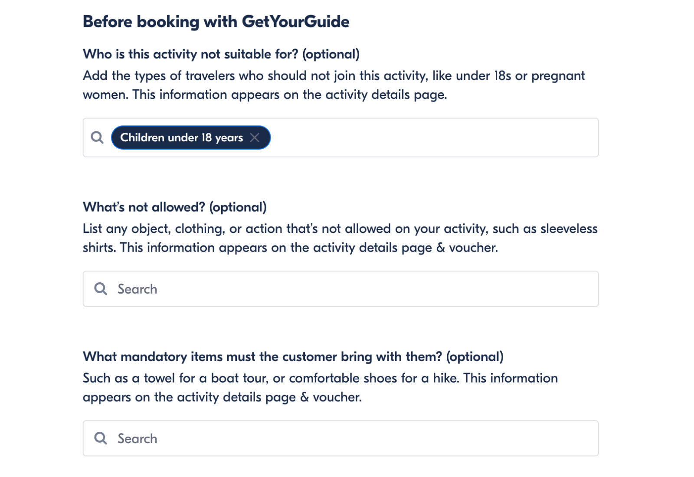
Task: Click the magnifier icon in the What's not allowed field
Action: (x=101, y=288)
